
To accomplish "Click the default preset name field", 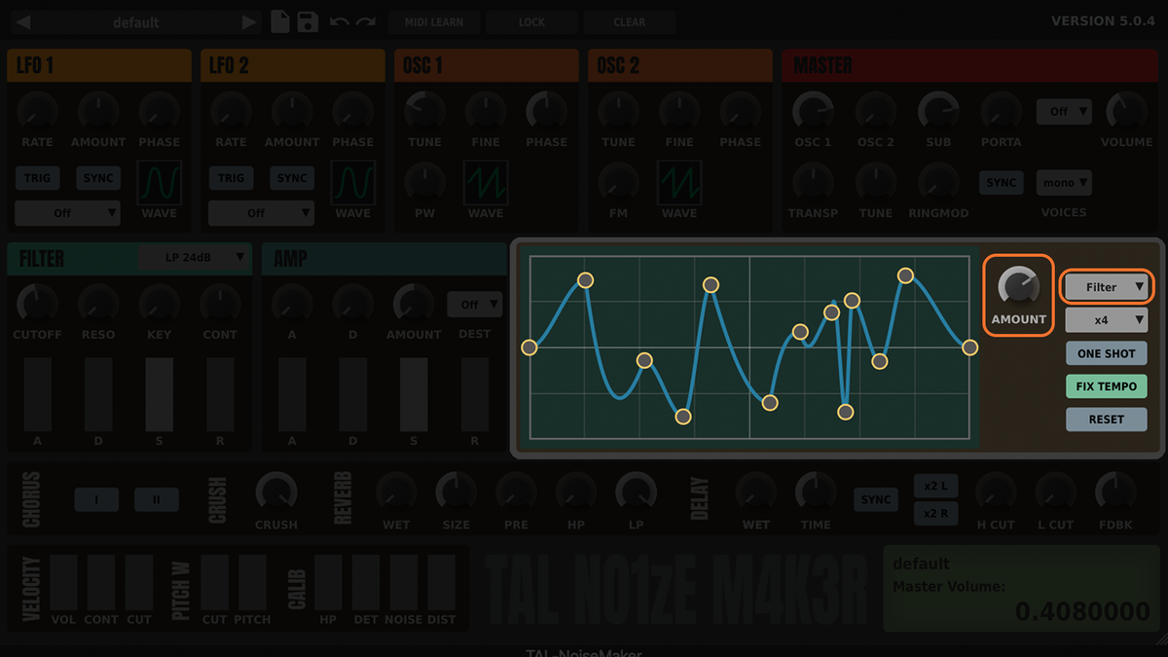I will (x=136, y=21).
